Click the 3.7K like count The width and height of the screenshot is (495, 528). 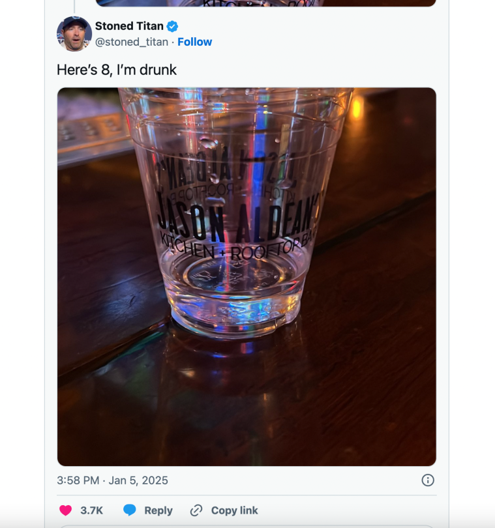pos(91,510)
